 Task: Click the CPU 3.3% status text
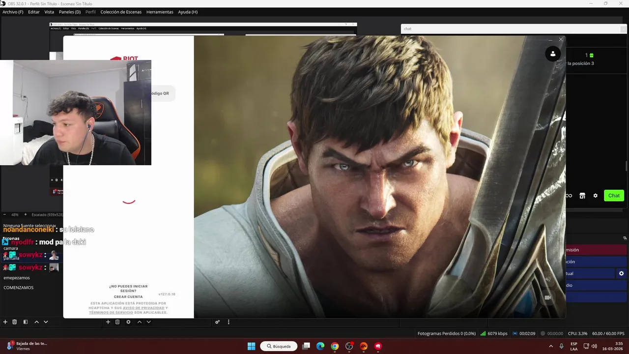coord(576,333)
